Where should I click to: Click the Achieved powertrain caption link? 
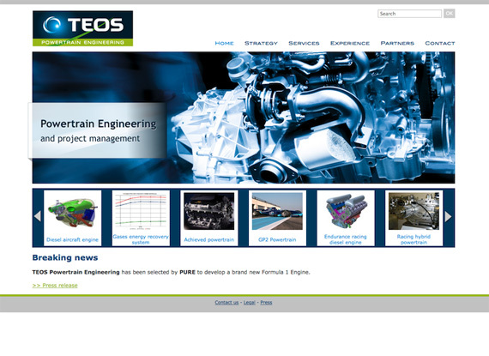pyautogui.click(x=209, y=239)
